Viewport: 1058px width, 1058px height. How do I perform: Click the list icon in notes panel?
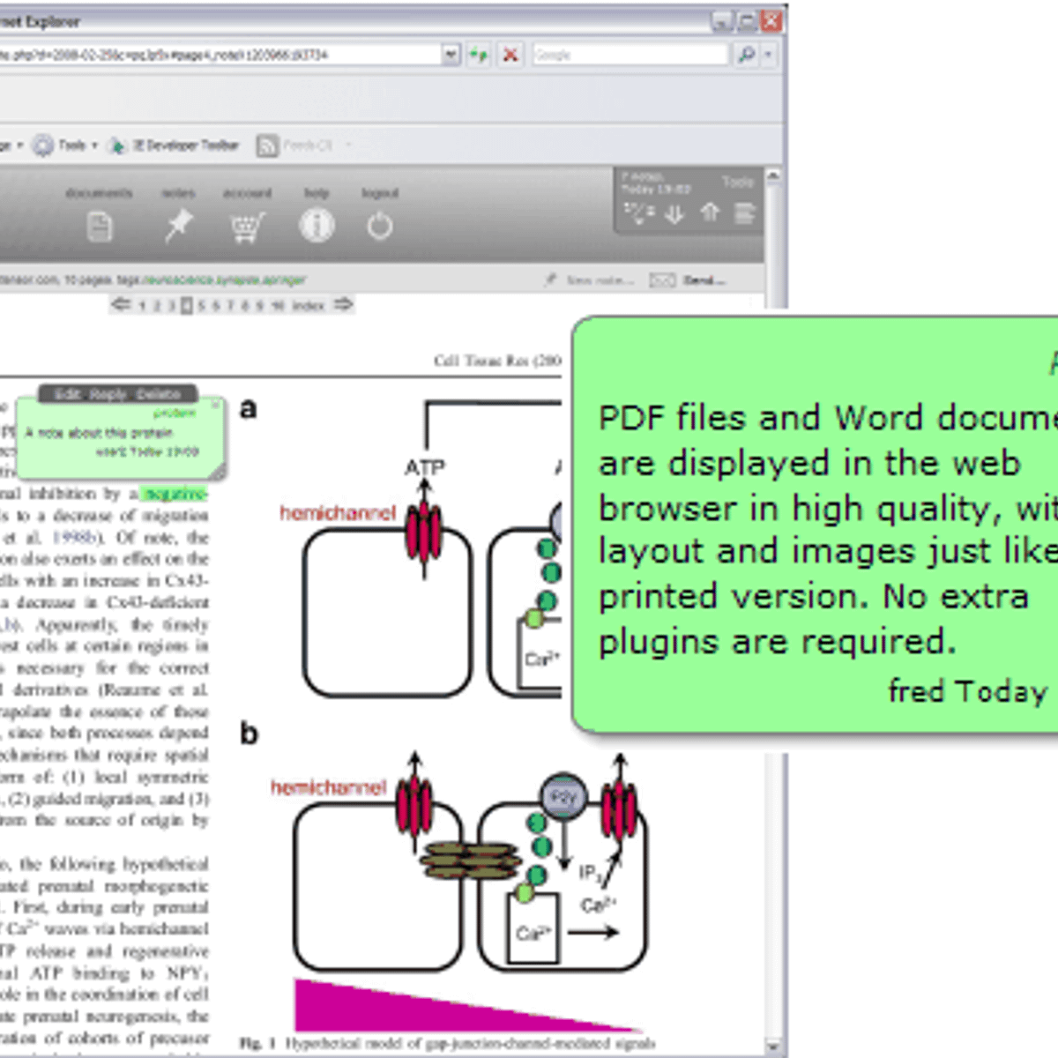(x=745, y=213)
